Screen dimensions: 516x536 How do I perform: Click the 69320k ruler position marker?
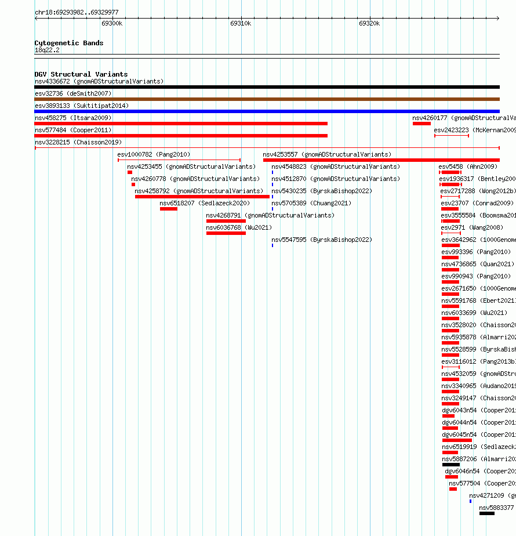coord(369,23)
